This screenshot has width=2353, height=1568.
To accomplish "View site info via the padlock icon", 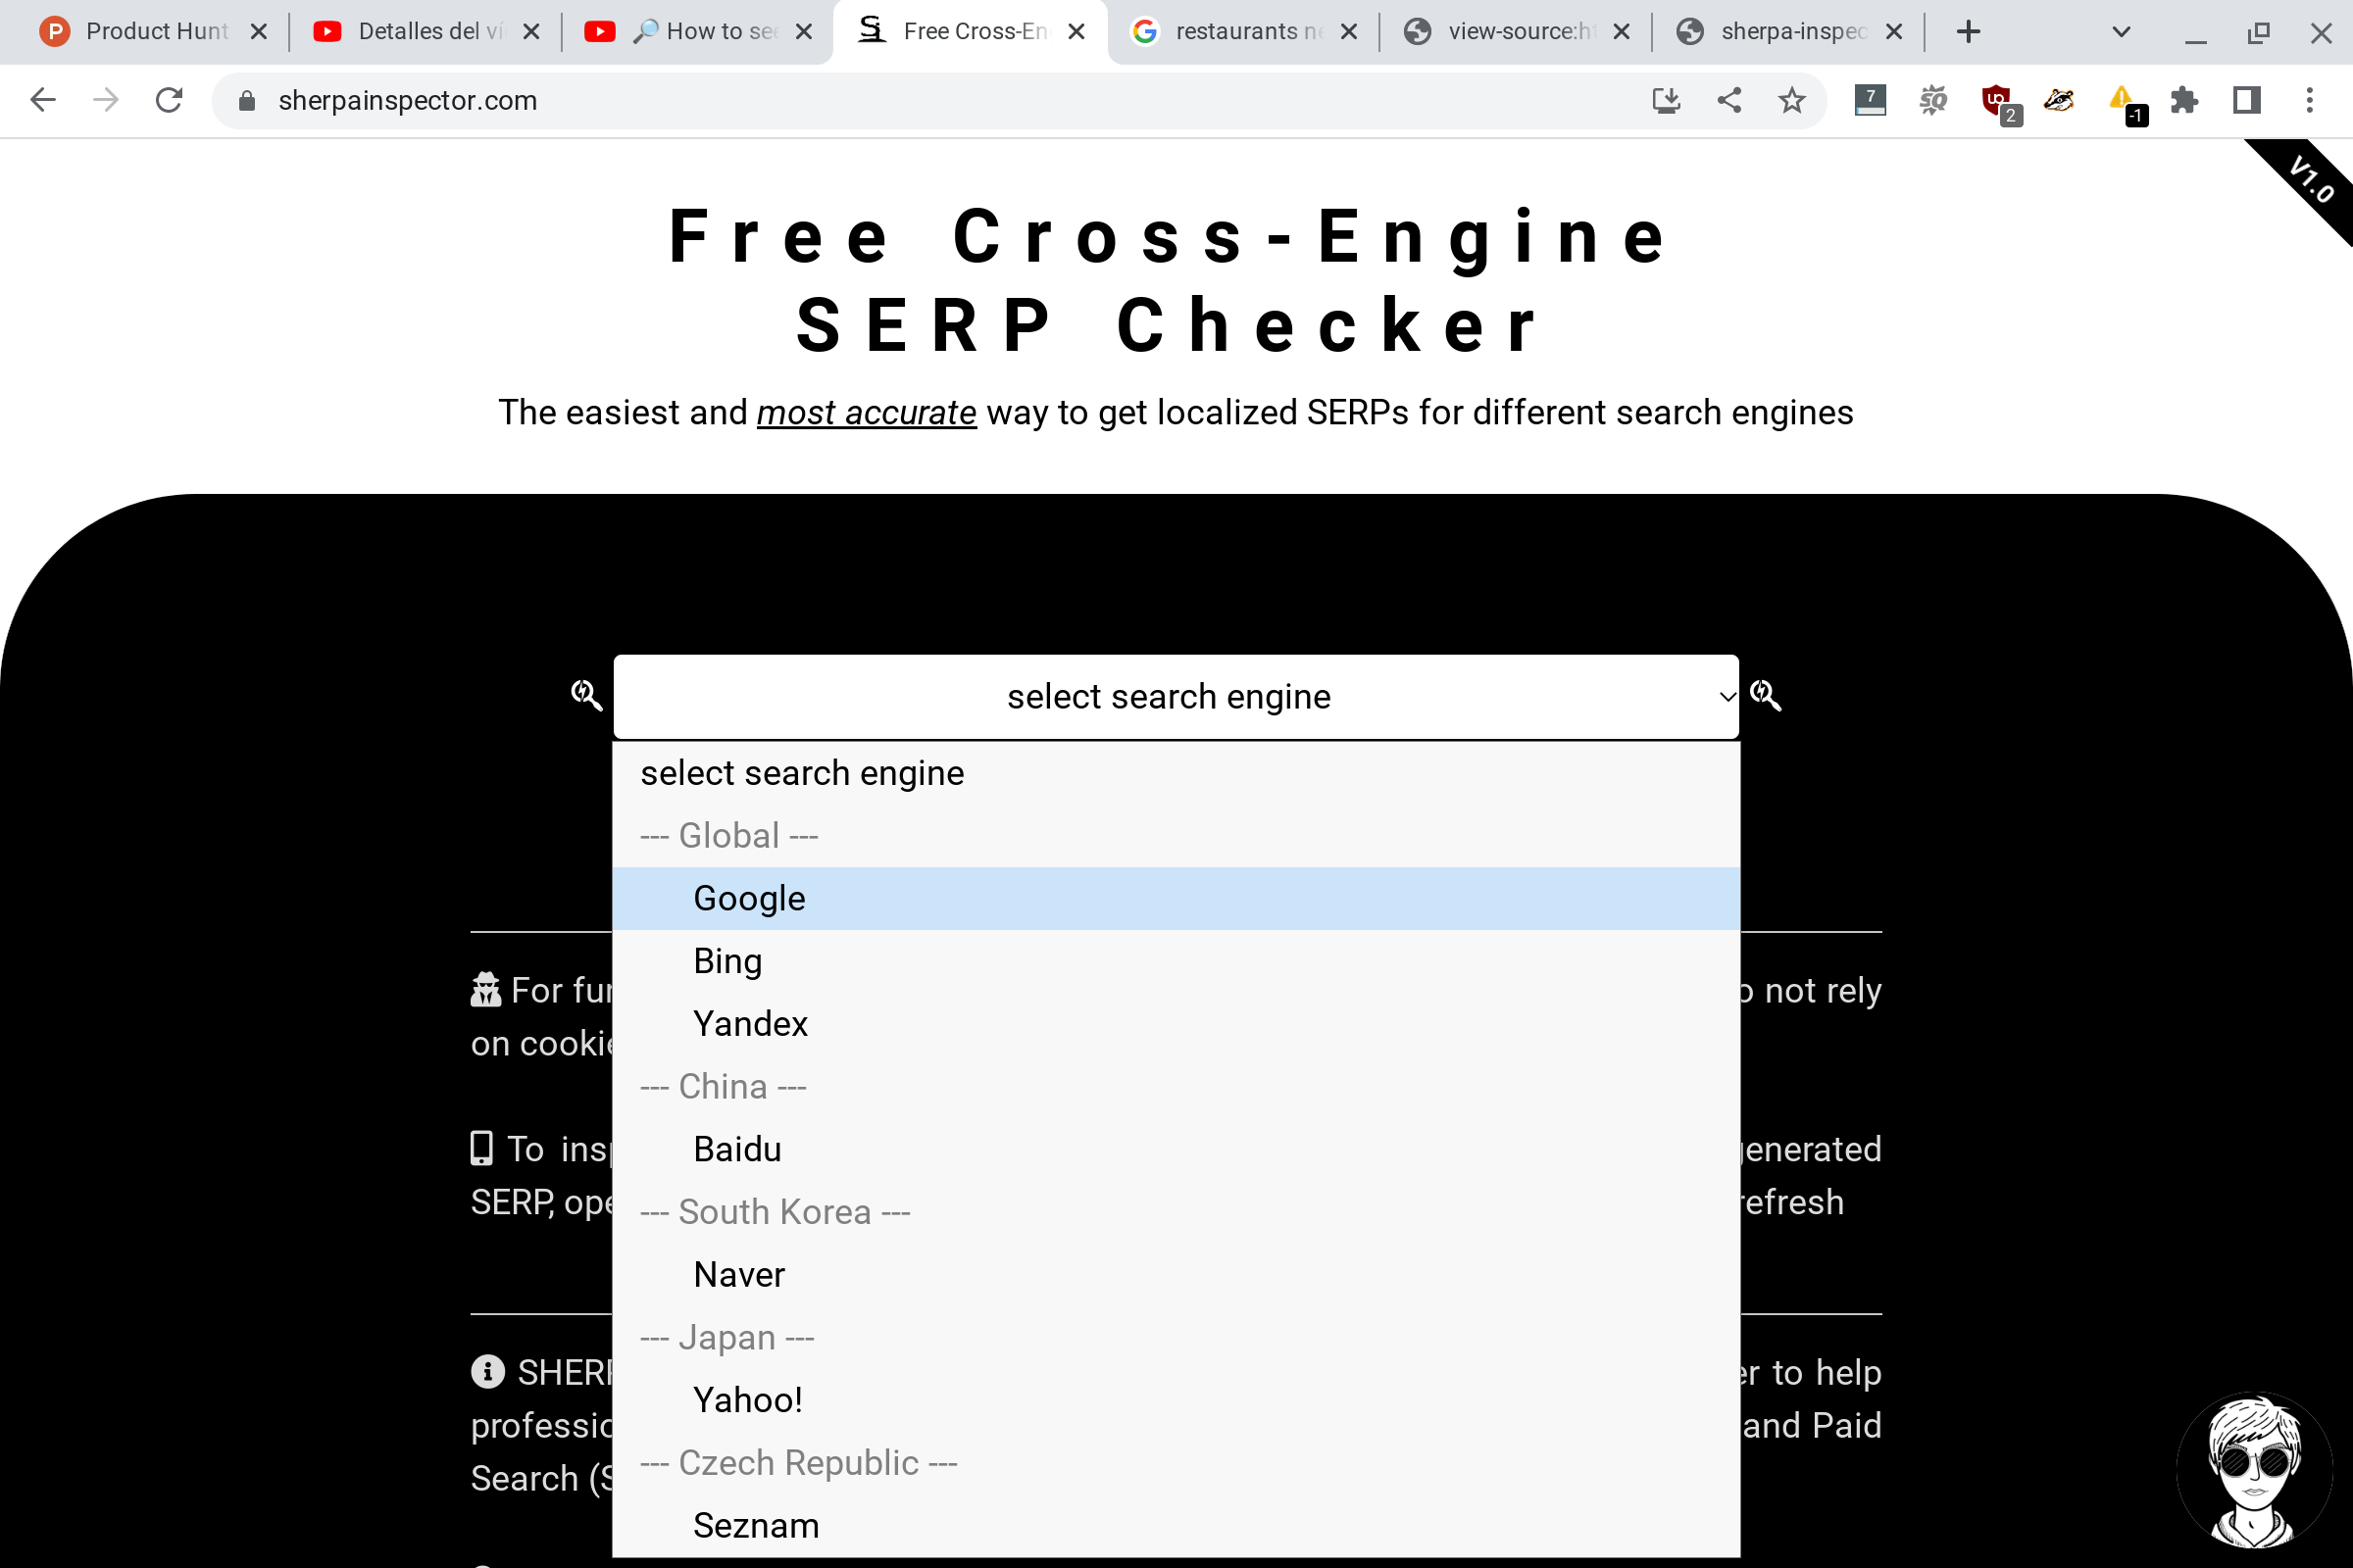I will (247, 100).
